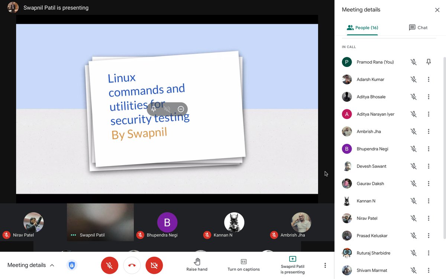
Task: Click mic icon beside Devesh Sawant
Action: click(413, 166)
